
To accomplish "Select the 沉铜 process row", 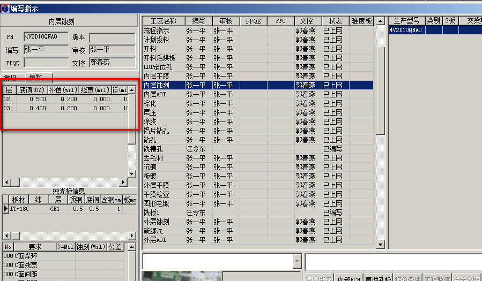I will [x=258, y=167].
